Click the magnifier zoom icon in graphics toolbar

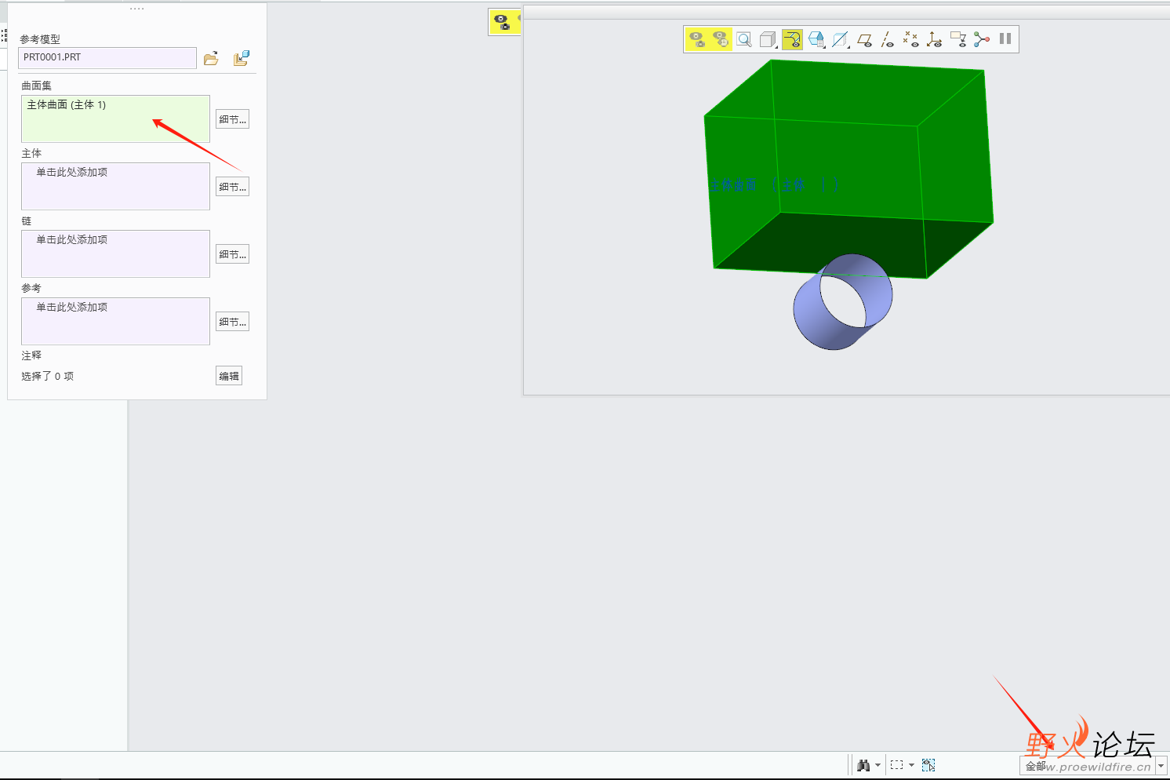[x=744, y=39]
